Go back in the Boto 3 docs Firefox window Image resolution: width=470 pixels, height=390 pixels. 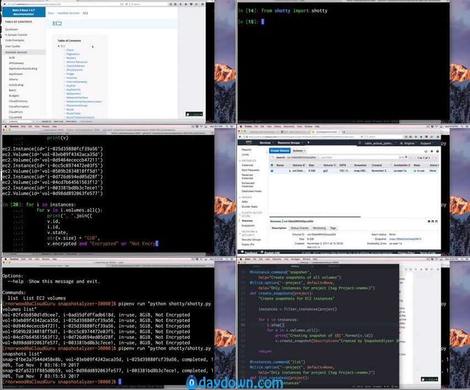pos(6,4)
